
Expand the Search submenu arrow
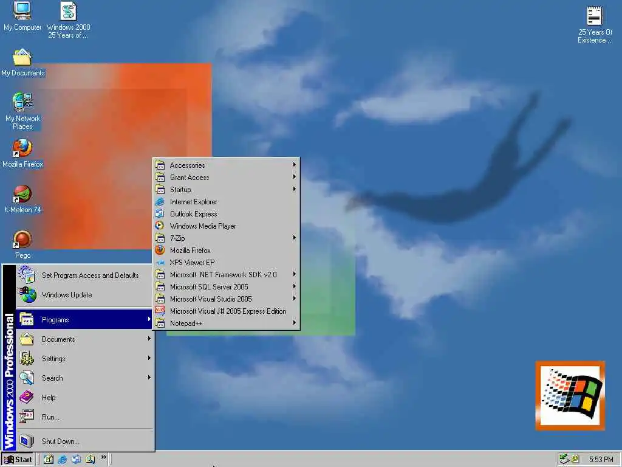[149, 378]
